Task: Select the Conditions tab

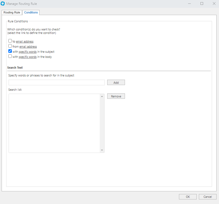Action: (31, 12)
